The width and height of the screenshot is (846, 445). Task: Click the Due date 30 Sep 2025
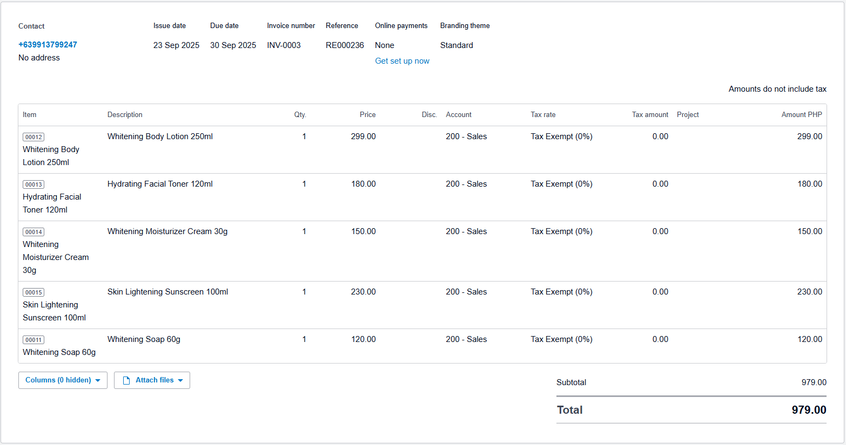pyautogui.click(x=233, y=45)
